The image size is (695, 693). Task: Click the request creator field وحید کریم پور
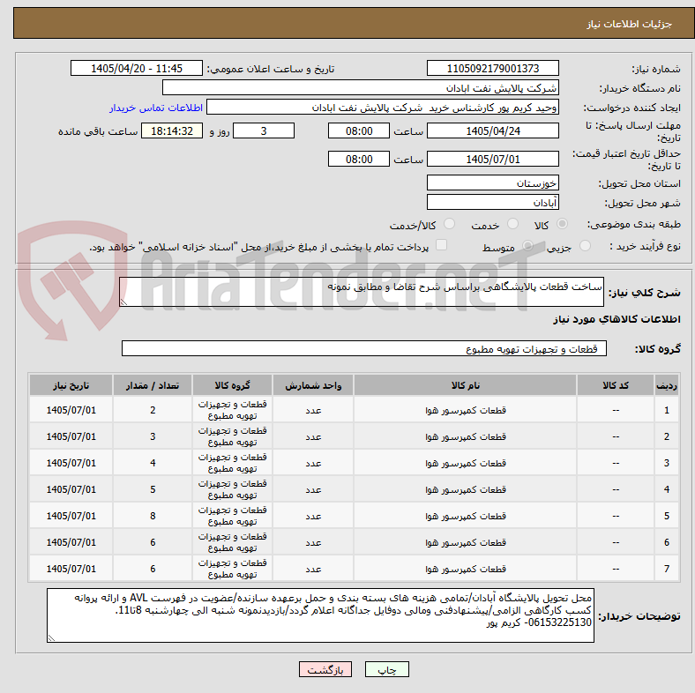[x=383, y=108]
